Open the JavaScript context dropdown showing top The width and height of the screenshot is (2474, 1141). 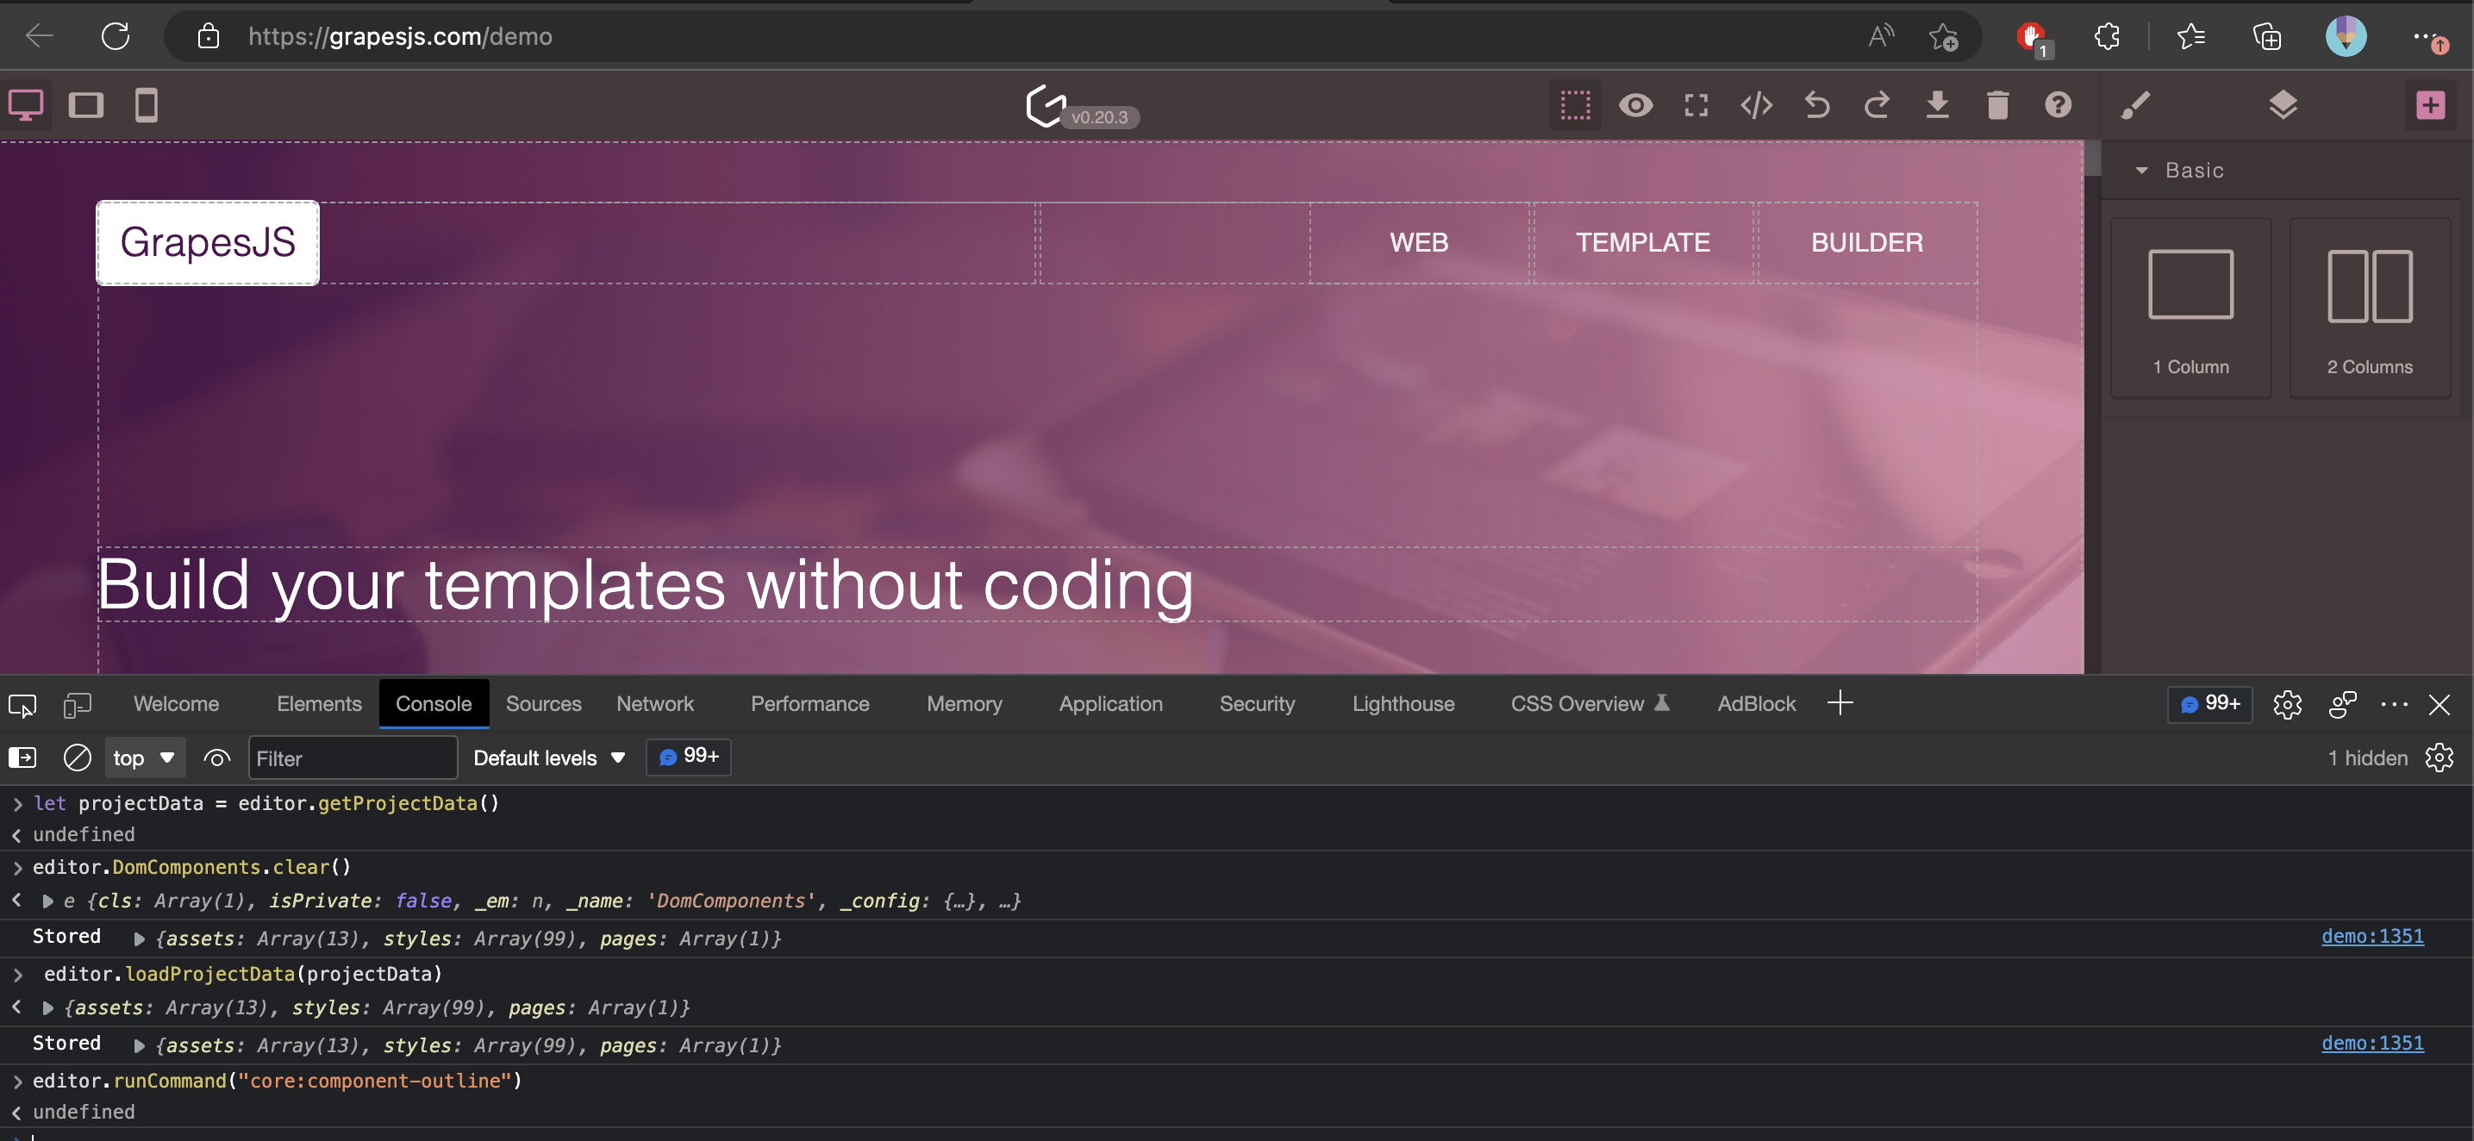tap(144, 758)
